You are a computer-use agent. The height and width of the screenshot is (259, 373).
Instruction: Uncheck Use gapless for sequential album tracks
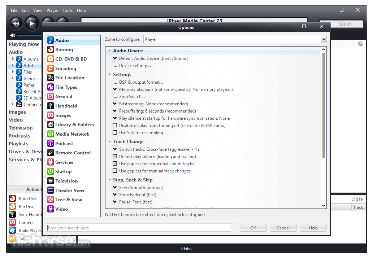[x=115, y=163]
